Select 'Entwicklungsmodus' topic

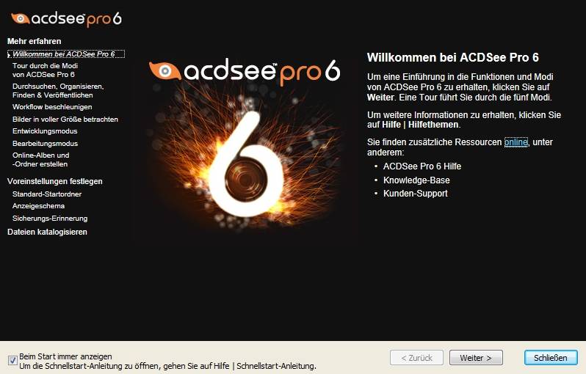[45, 131]
